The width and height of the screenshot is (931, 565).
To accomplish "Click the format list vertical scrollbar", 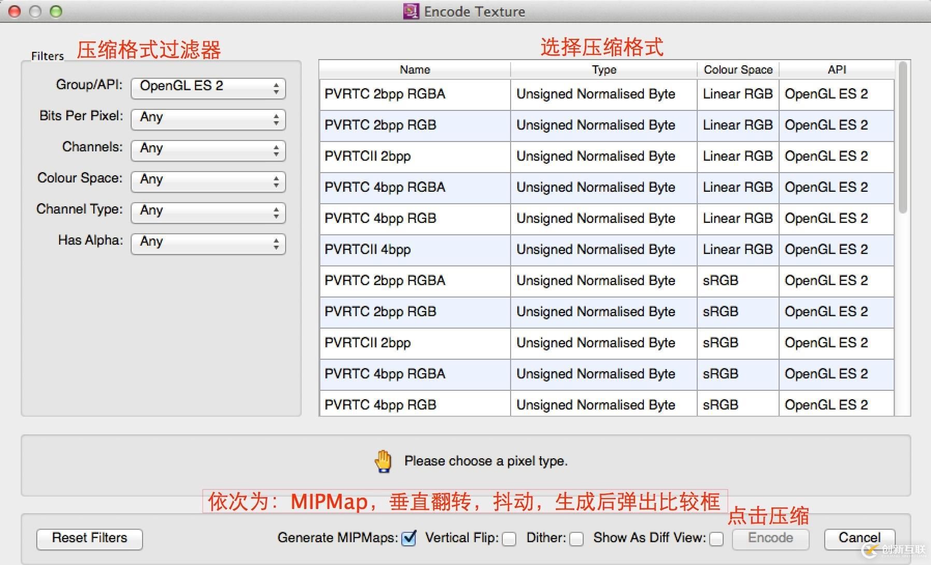I will pyautogui.click(x=902, y=137).
